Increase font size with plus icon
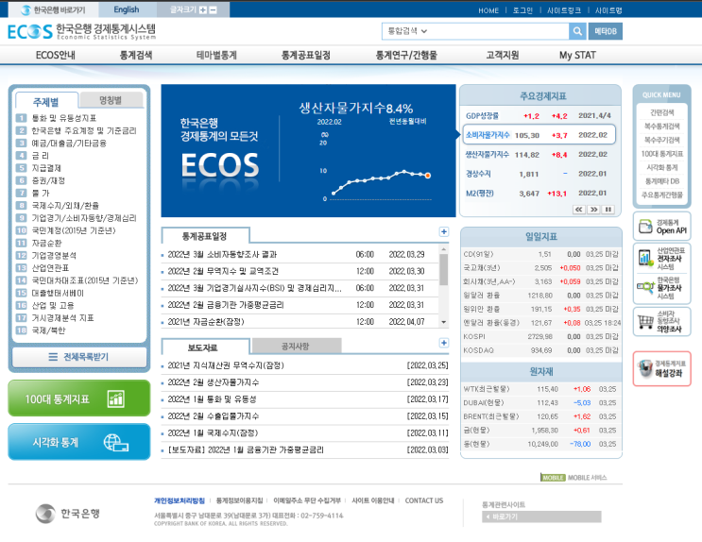Image resolution: width=702 pixels, height=542 pixels. pos(203,9)
